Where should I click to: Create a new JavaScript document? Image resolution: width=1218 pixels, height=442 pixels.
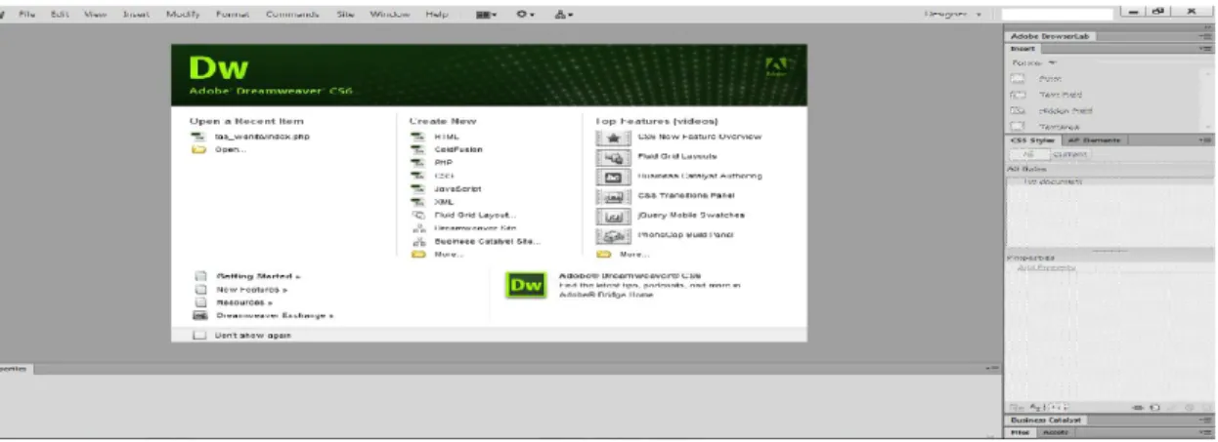click(457, 188)
